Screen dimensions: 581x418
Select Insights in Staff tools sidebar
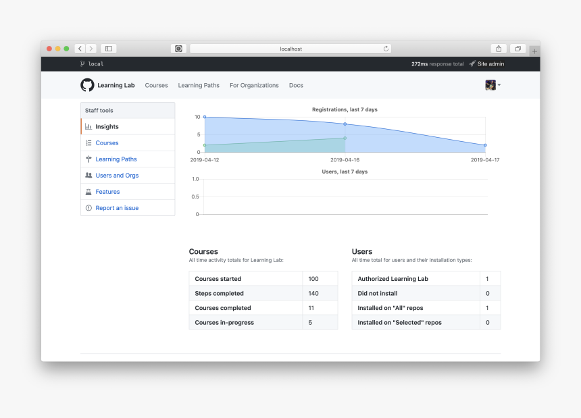tap(128, 127)
